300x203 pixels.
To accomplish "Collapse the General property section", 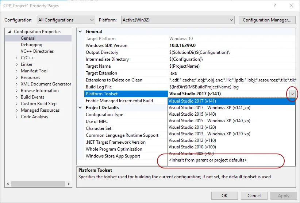I will point(80,32).
